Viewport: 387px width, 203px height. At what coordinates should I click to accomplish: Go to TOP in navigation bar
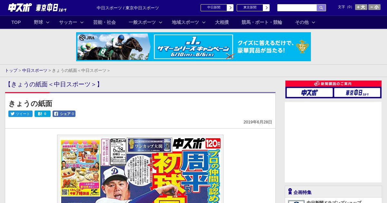[x=16, y=22]
